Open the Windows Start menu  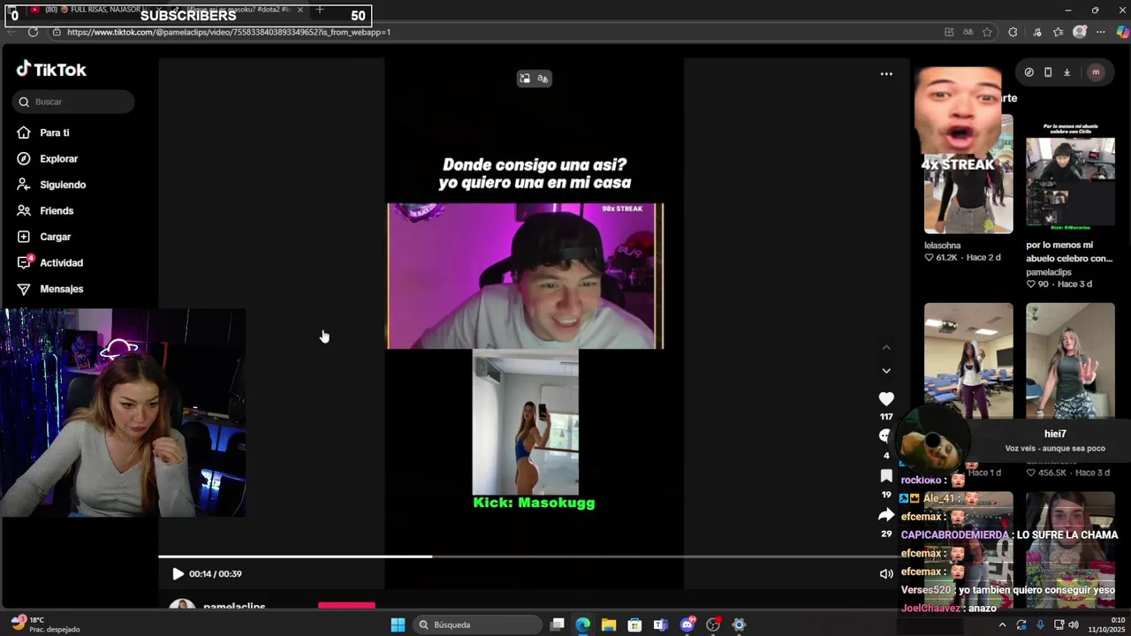(x=398, y=625)
